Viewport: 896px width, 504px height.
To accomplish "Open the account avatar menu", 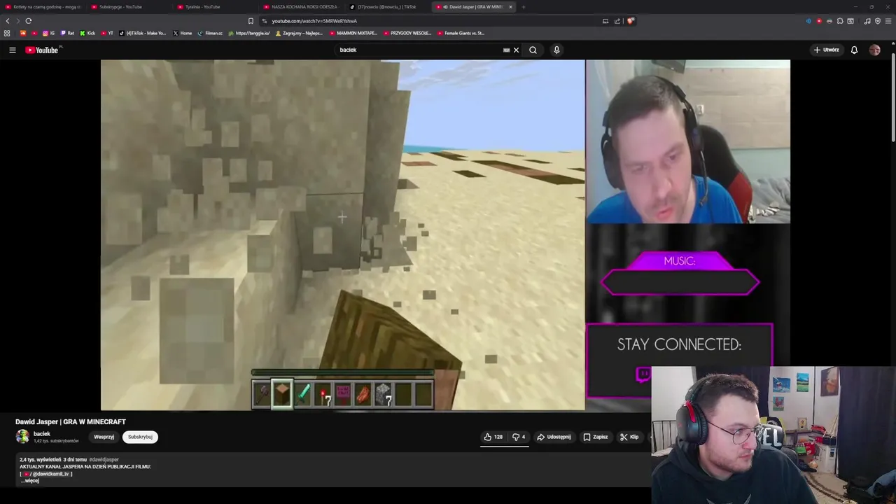I will (874, 50).
